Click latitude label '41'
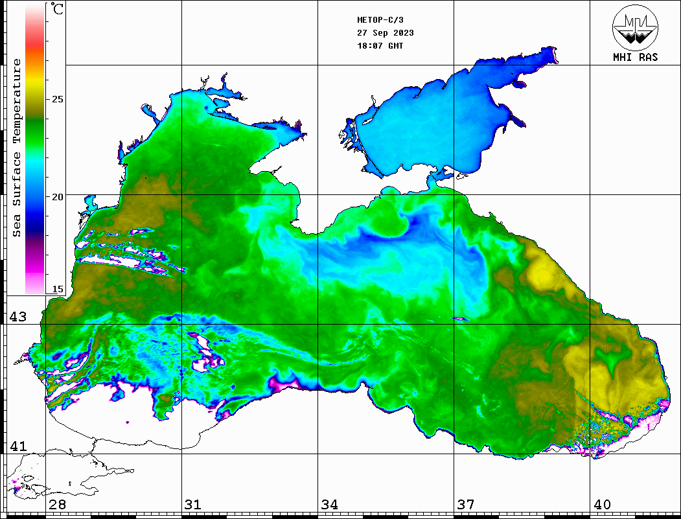681x519 pixels. 18,446
